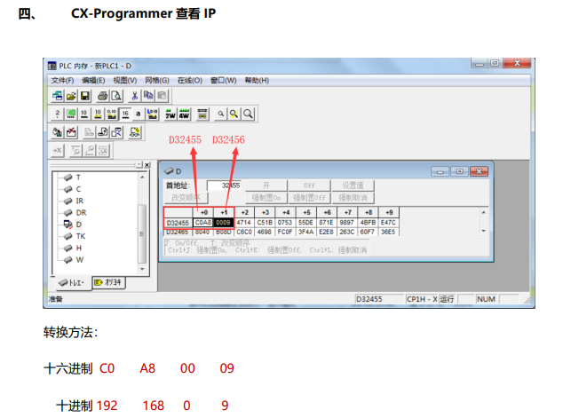Open the 视图(V) menu
563x418 pixels.
pos(125,81)
